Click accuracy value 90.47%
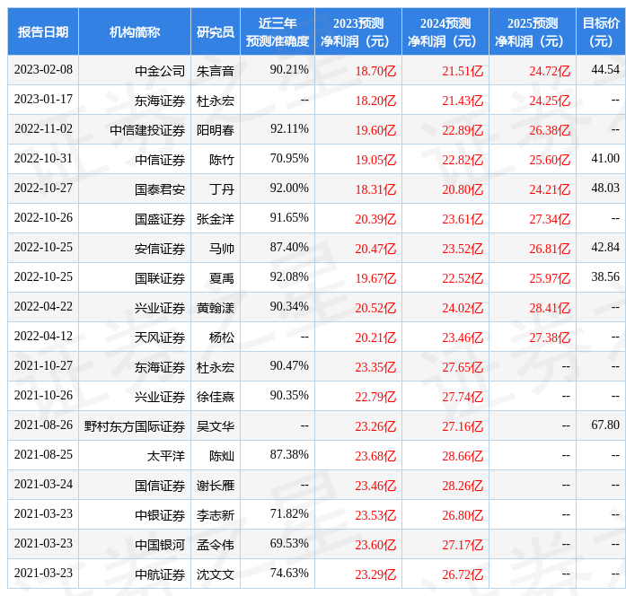The image size is (626, 596). coord(289,366)
